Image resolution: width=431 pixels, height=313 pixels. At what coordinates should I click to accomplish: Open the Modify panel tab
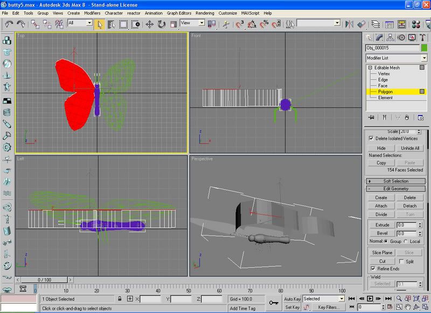(x=380, y=37)
